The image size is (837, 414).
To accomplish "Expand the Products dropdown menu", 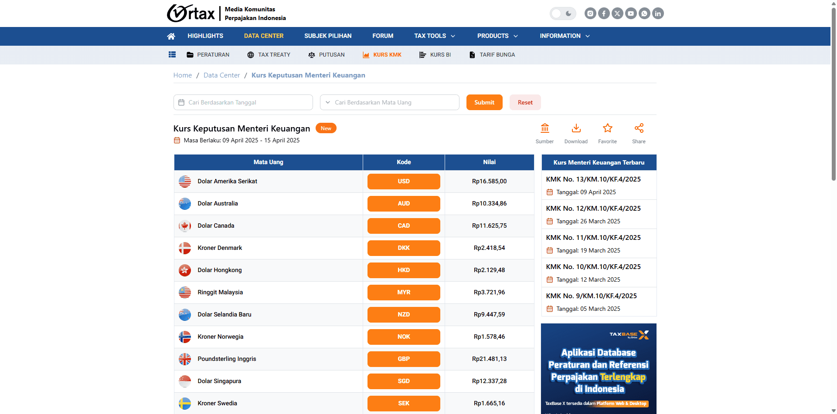I will (x=497, y=36).
